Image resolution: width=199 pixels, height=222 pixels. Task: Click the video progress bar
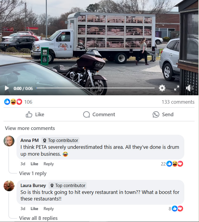click(x=95, y=88)
